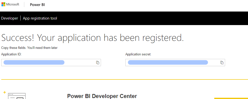Click inside the Application ID field

pos(51,62)
